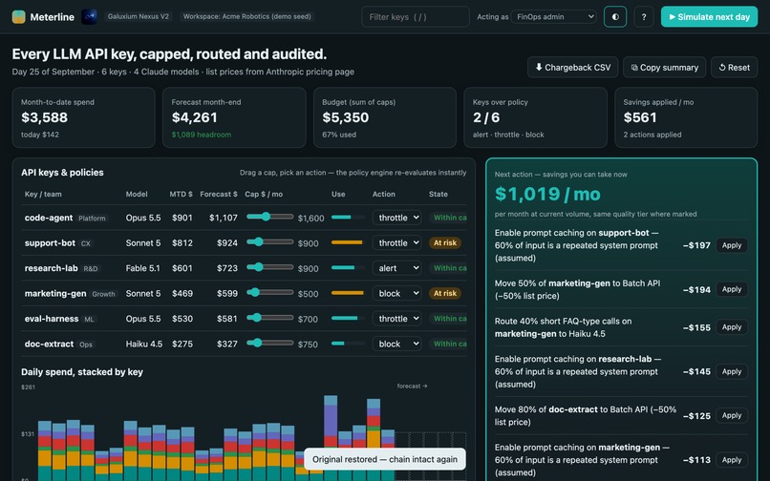Click the Meterline logo icon
The height and width of the screenshot is (481, 770).
tap(19, 16)
